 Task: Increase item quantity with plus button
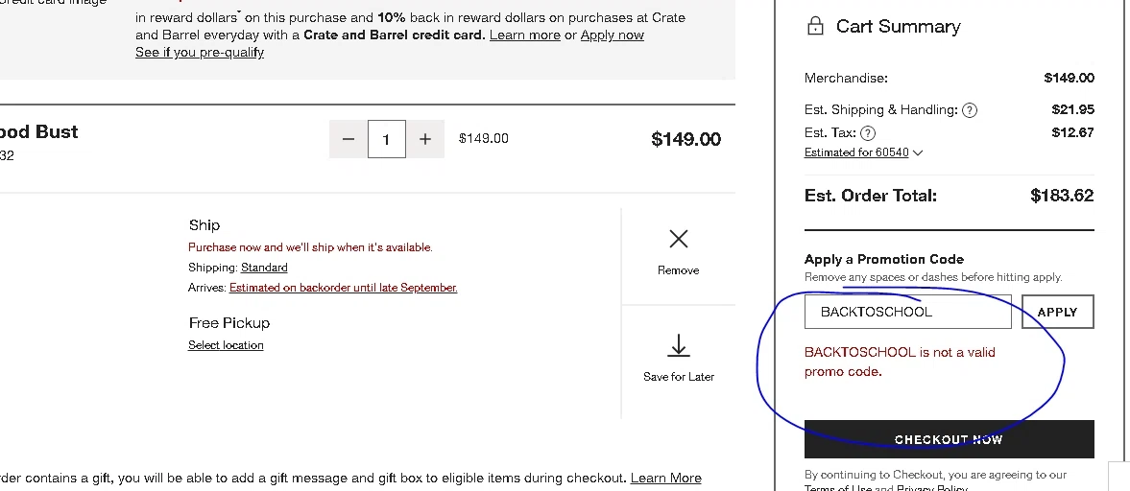425,139
